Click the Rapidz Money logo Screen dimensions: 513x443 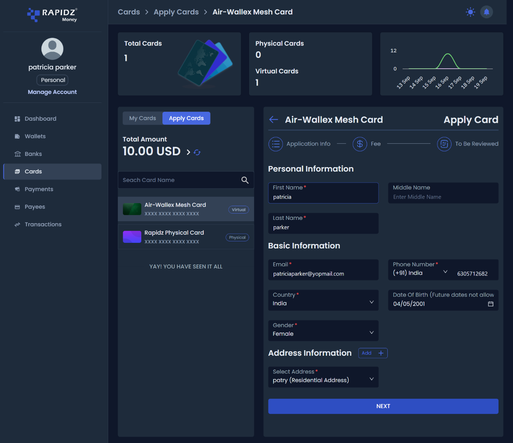(x=52, y=15)
